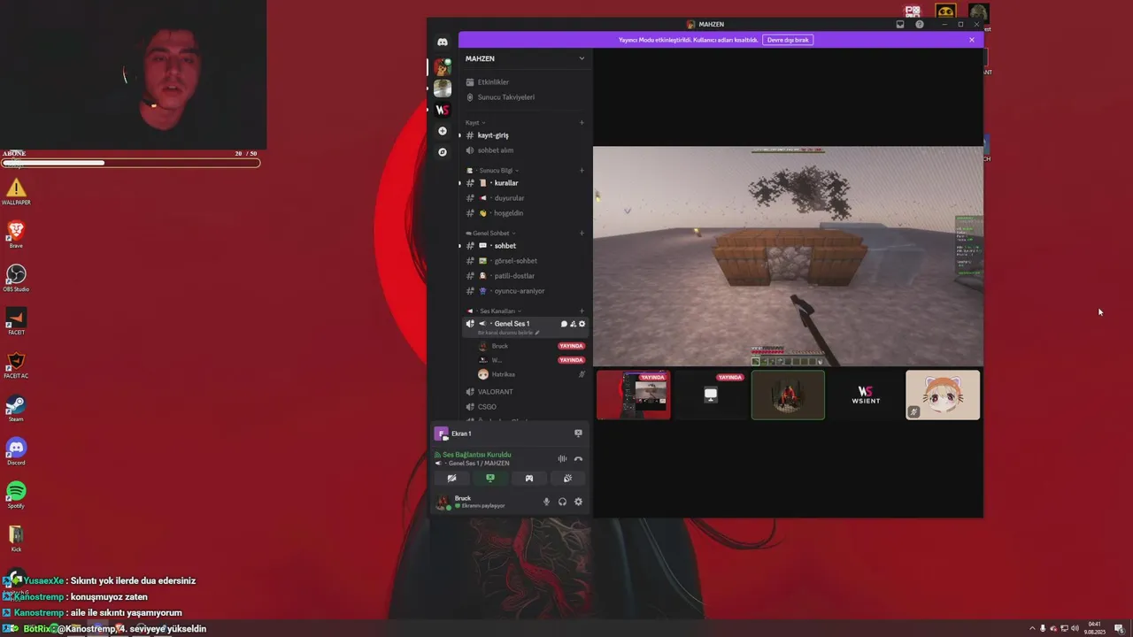Viewport: 1133px width, 637px height.
Task: Dismiss the purple Streamer Mode banner
Action: click(971, 40)
